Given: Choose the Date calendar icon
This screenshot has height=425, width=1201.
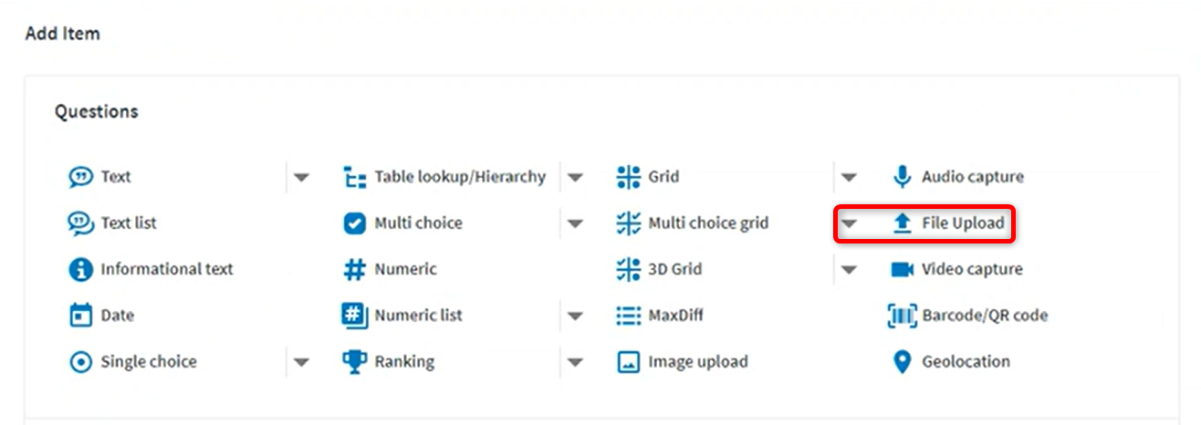Looking at the screenshot, I should pyautogui.click(x=81, y=316).
